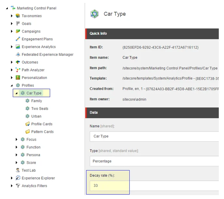Viewport: 224px width, 199px height.
Task: Expand the Analytics Filters node
Action: [x=12, y=186]
